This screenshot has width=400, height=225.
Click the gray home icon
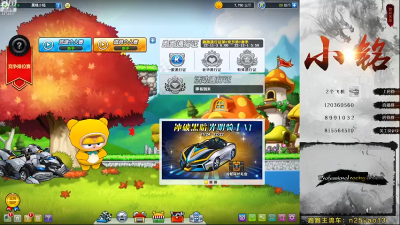click(x=17, y=218)
